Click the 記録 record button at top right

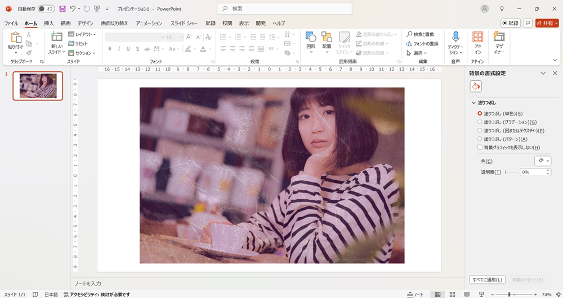[x=511, y=23]
